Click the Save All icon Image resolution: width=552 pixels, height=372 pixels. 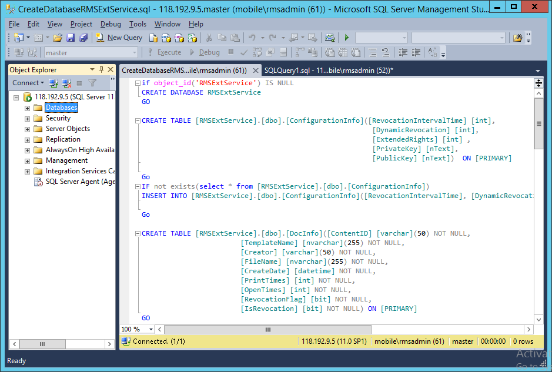83,38
